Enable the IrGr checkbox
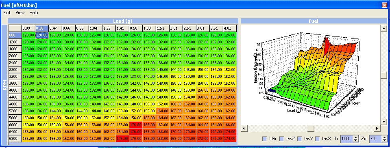Viewport: 390px width, 148px height. point(264,139)
